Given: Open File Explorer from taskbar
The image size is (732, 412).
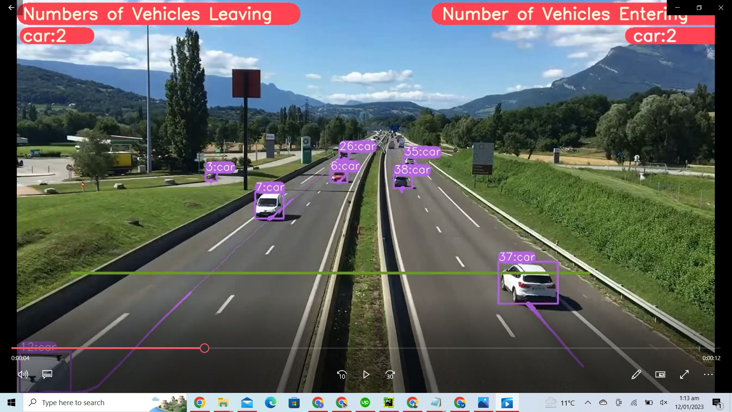Looking at the screenshot, I should pyautogui.click(x=223, y=402).
